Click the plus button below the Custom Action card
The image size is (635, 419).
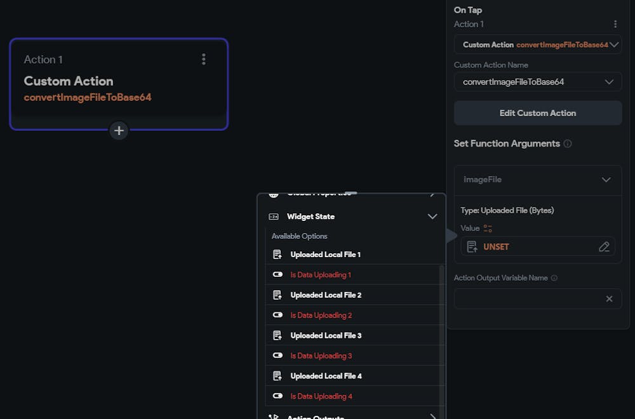click(119, 131)
